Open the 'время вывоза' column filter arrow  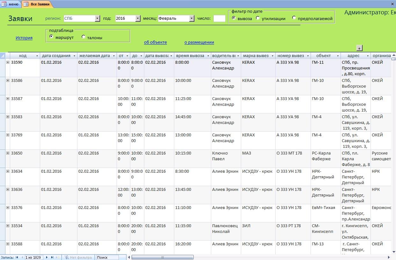pyautogui.click(x=208, y=56)
